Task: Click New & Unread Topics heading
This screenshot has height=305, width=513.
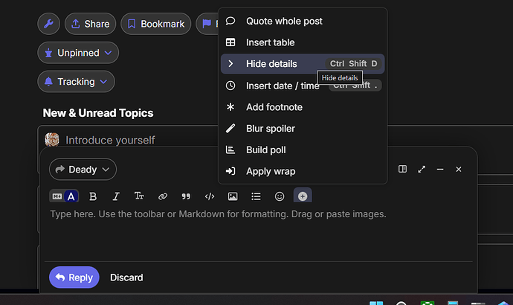Action: [98, 113]
